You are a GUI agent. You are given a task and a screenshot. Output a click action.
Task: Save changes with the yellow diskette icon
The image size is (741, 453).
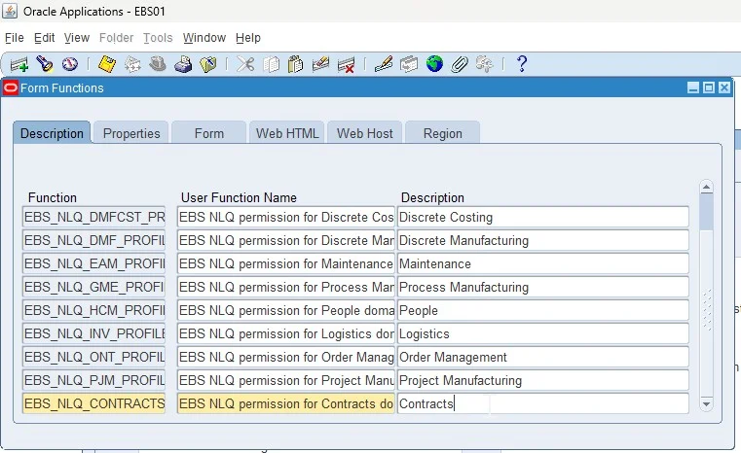tap(107, 64)
